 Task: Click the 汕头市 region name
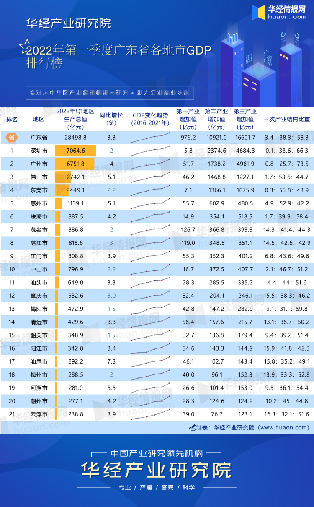click(39, 283)
